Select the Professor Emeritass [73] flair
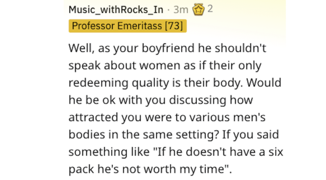The image size is (326, 180). (x=127, y=26)
